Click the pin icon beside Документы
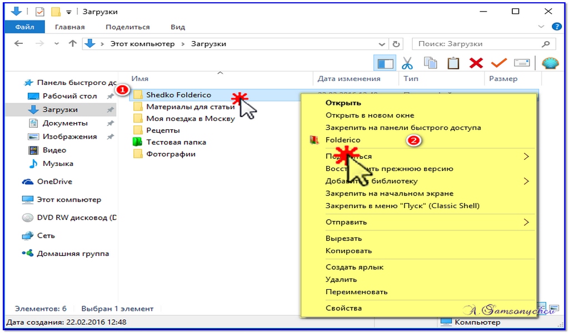 (111, 123)
